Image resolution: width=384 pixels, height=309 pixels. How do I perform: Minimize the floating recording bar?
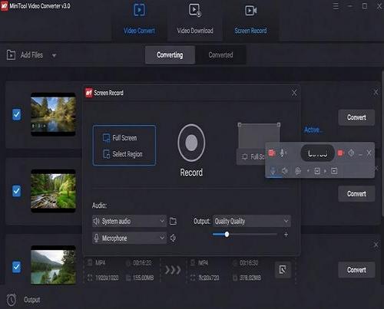(361, 154)
